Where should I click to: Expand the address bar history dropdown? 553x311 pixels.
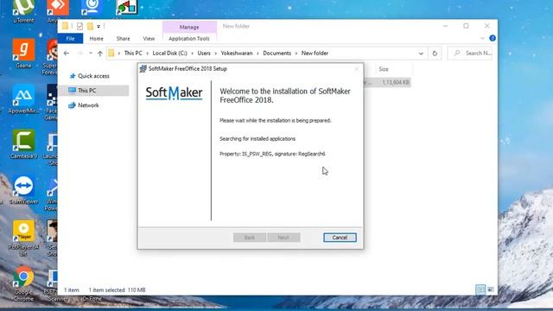(421, 54)
